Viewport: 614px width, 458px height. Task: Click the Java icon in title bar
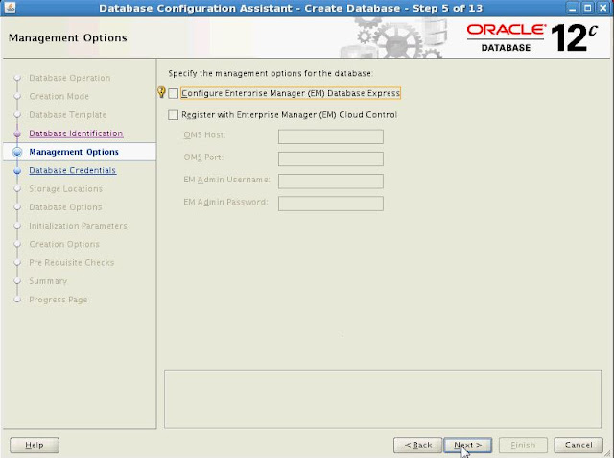[x=10, y=8]
